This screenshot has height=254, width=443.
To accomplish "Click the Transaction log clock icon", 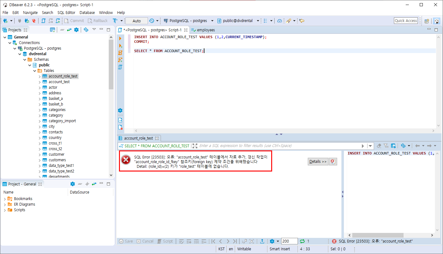I will tap(152, 21).
